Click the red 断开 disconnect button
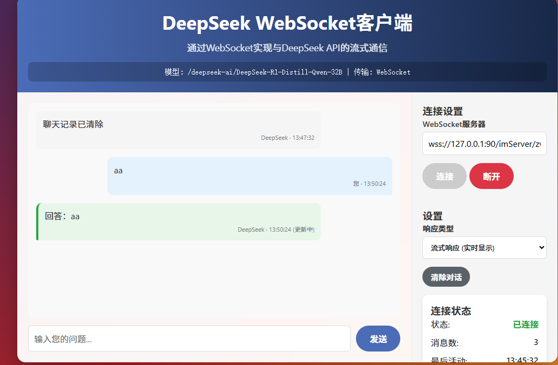 click(492, 176)
